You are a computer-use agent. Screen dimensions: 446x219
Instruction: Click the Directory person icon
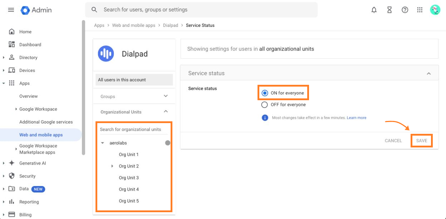(x=12, y=57)
